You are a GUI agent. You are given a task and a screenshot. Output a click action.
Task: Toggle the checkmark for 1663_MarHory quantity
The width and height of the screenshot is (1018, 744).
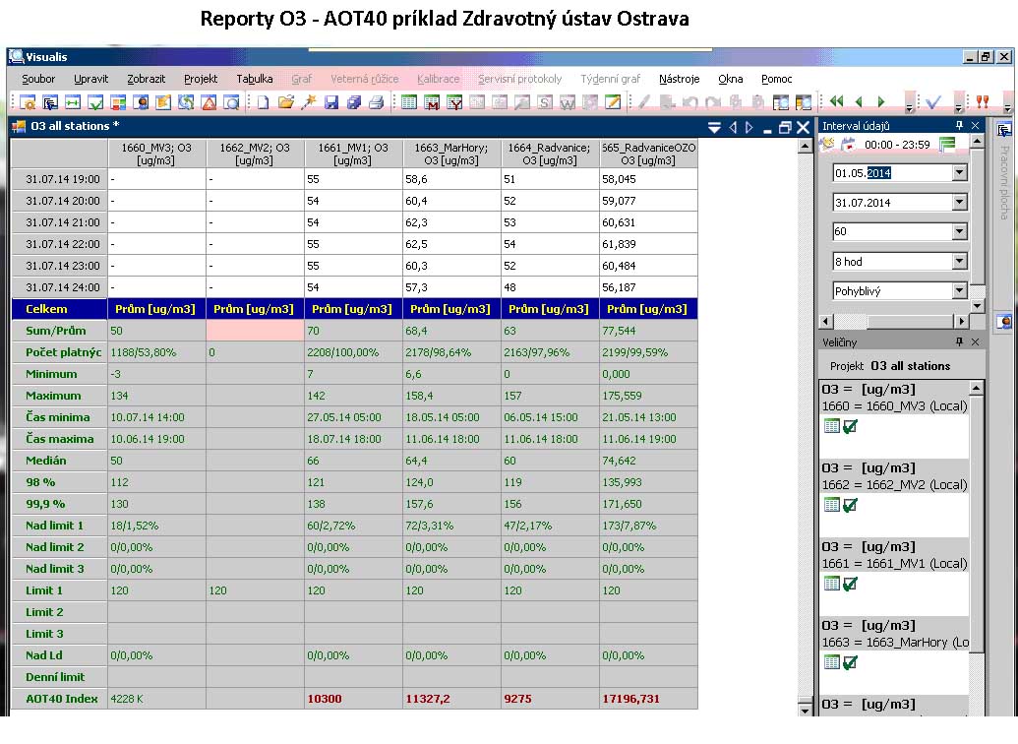pyautogui.click(x=850, y=662)
